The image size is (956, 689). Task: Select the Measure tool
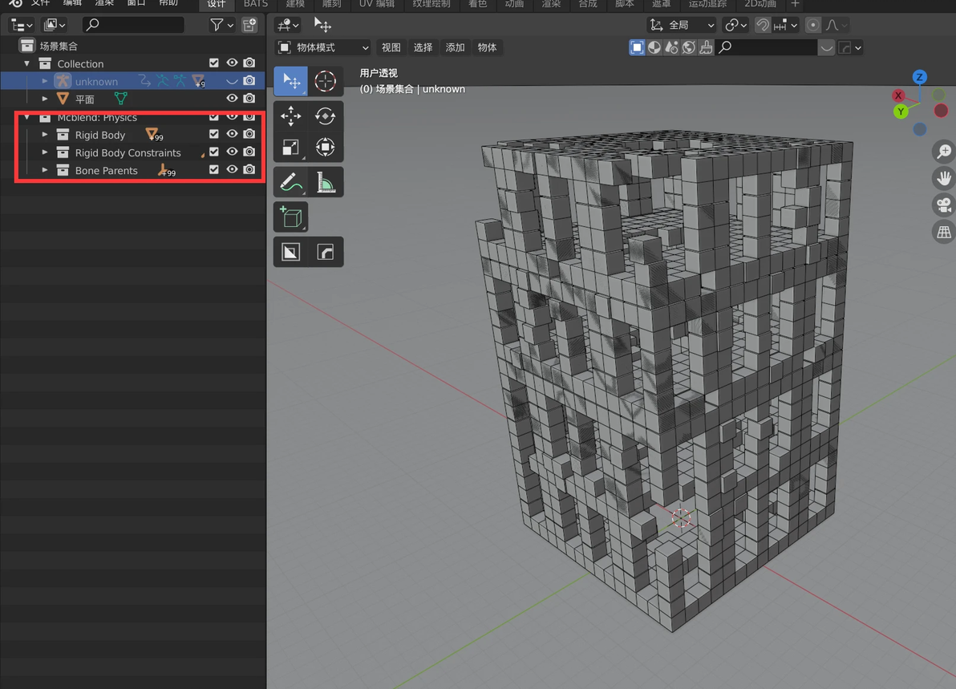point(325,183)
